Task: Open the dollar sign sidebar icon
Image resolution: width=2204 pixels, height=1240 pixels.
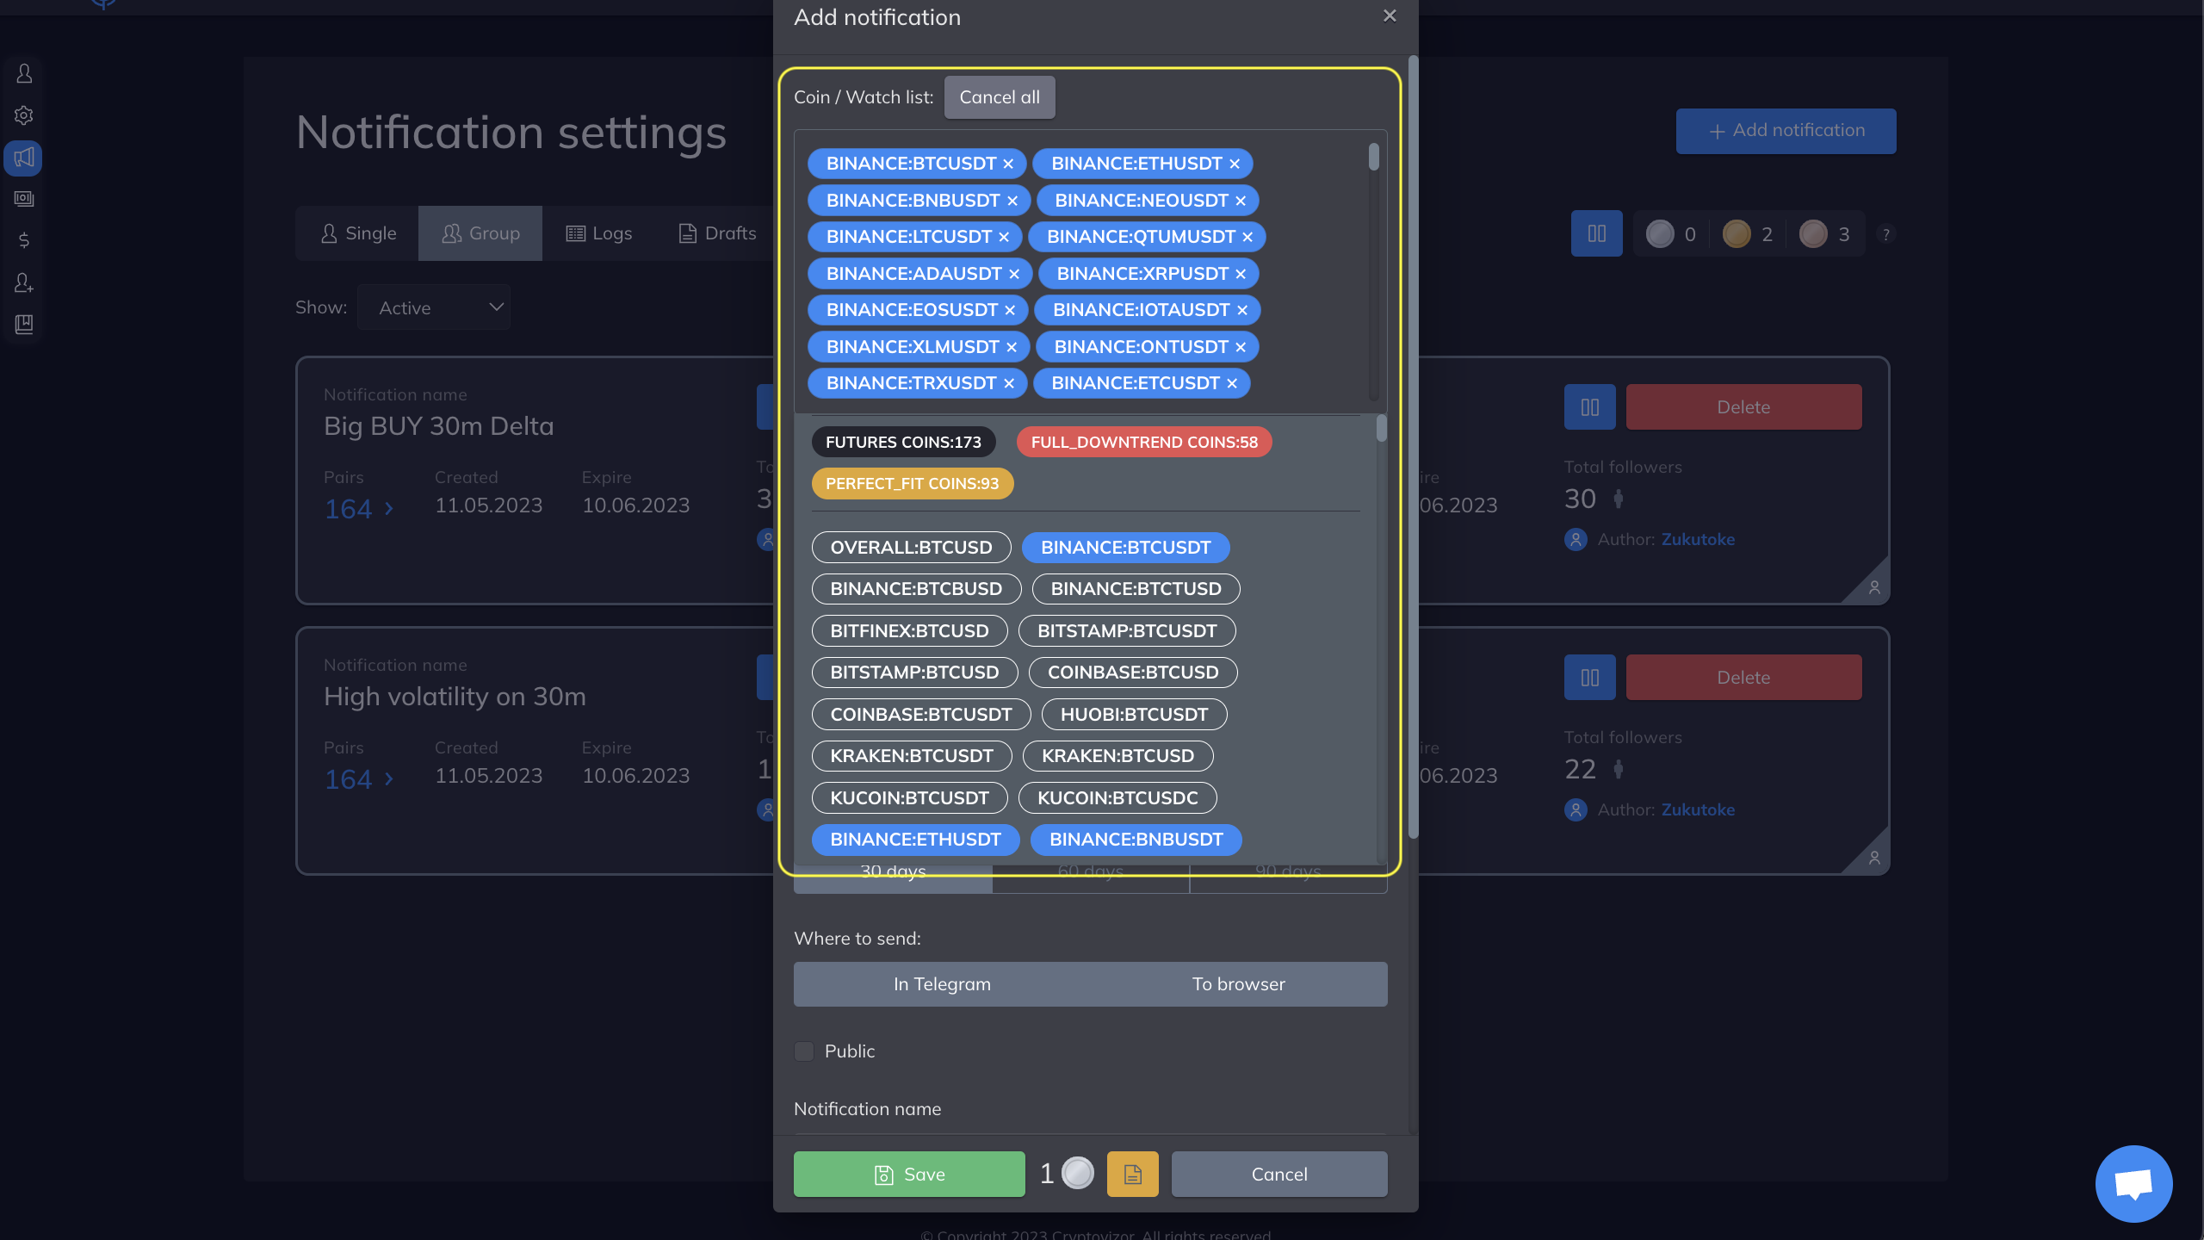Action: click(x=24, y=240)
